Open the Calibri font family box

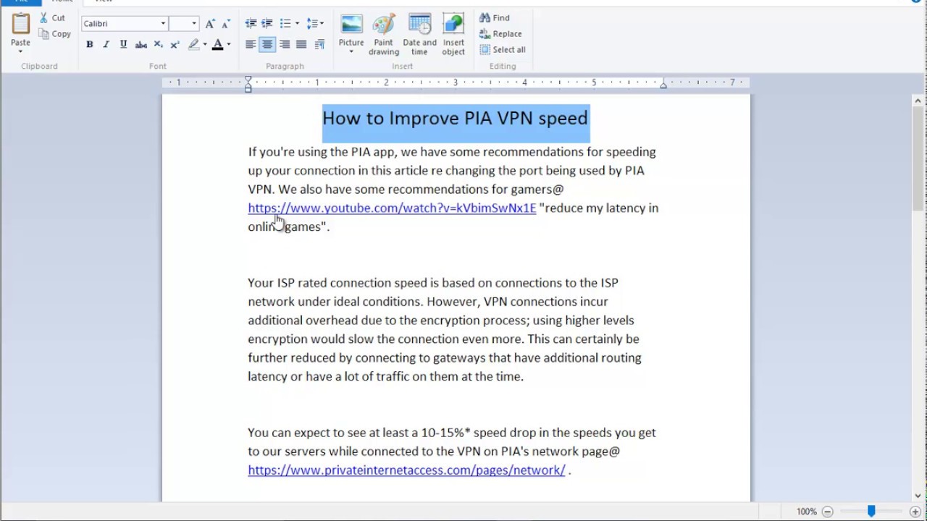click(x=124, y=24)
